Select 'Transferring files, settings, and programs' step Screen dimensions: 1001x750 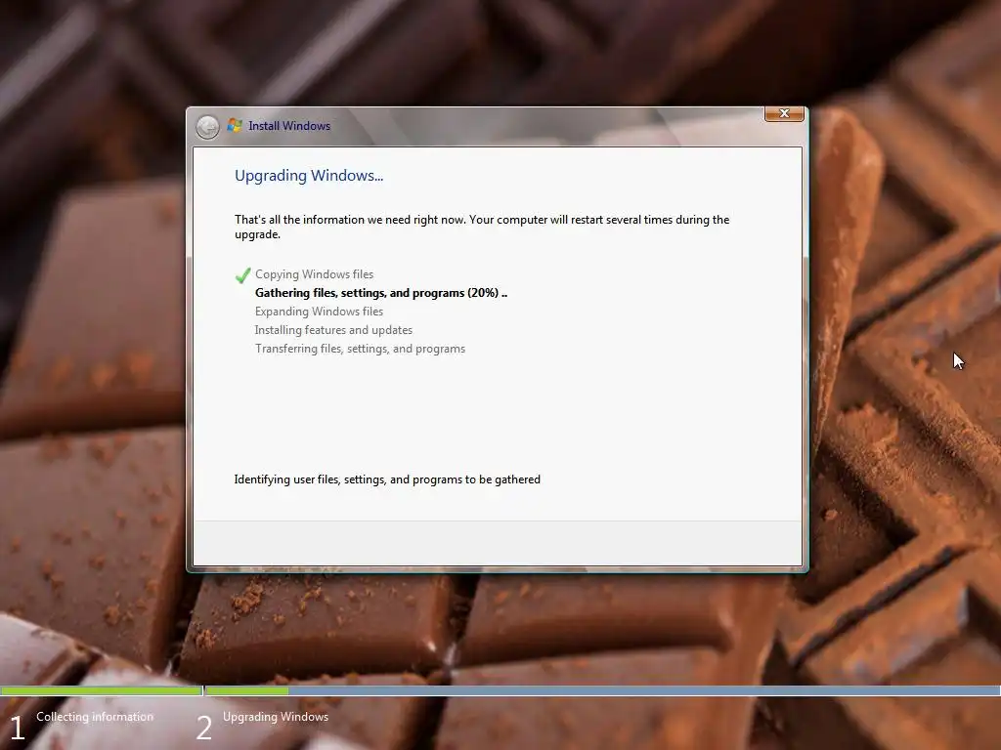[360, 349]
